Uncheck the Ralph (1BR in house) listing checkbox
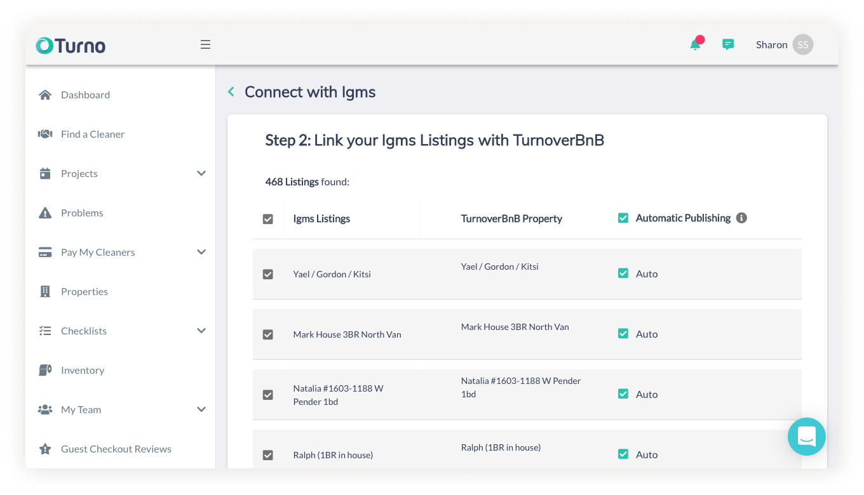 click(268, 455)
